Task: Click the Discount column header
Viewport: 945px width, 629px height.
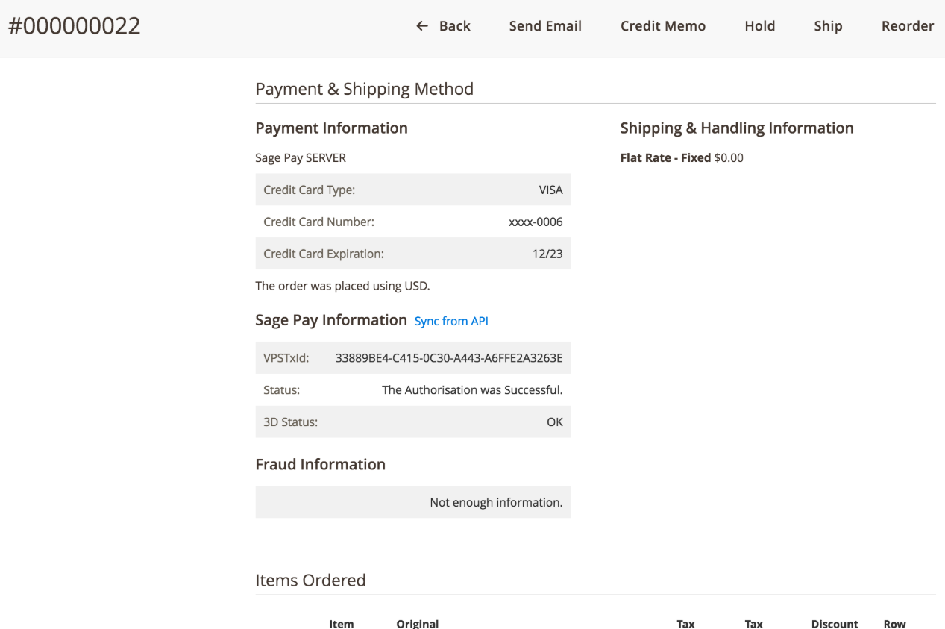Action: 835,624
